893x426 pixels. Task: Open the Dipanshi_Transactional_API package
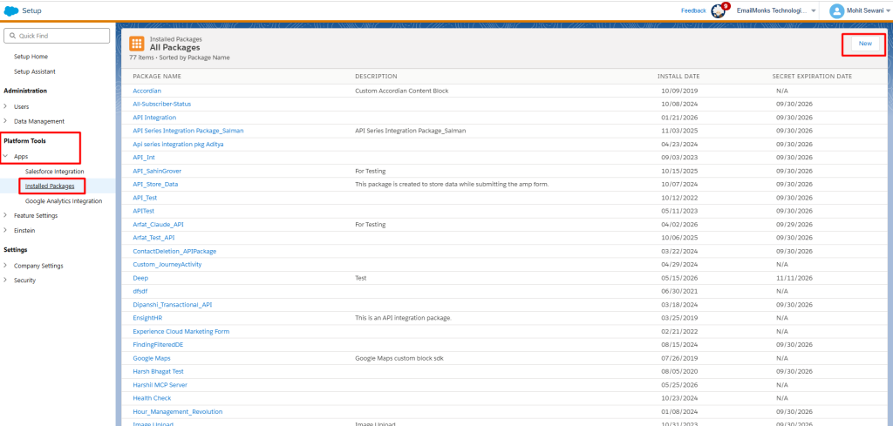173,305
